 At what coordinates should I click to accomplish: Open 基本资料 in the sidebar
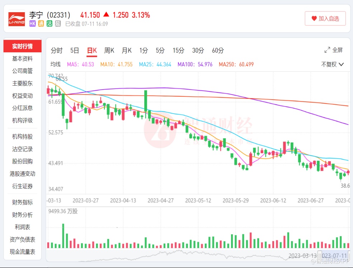[x=23, y=59]
